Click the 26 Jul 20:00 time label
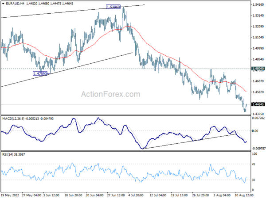This screenshot has height=199, width=266. [200, 195]
